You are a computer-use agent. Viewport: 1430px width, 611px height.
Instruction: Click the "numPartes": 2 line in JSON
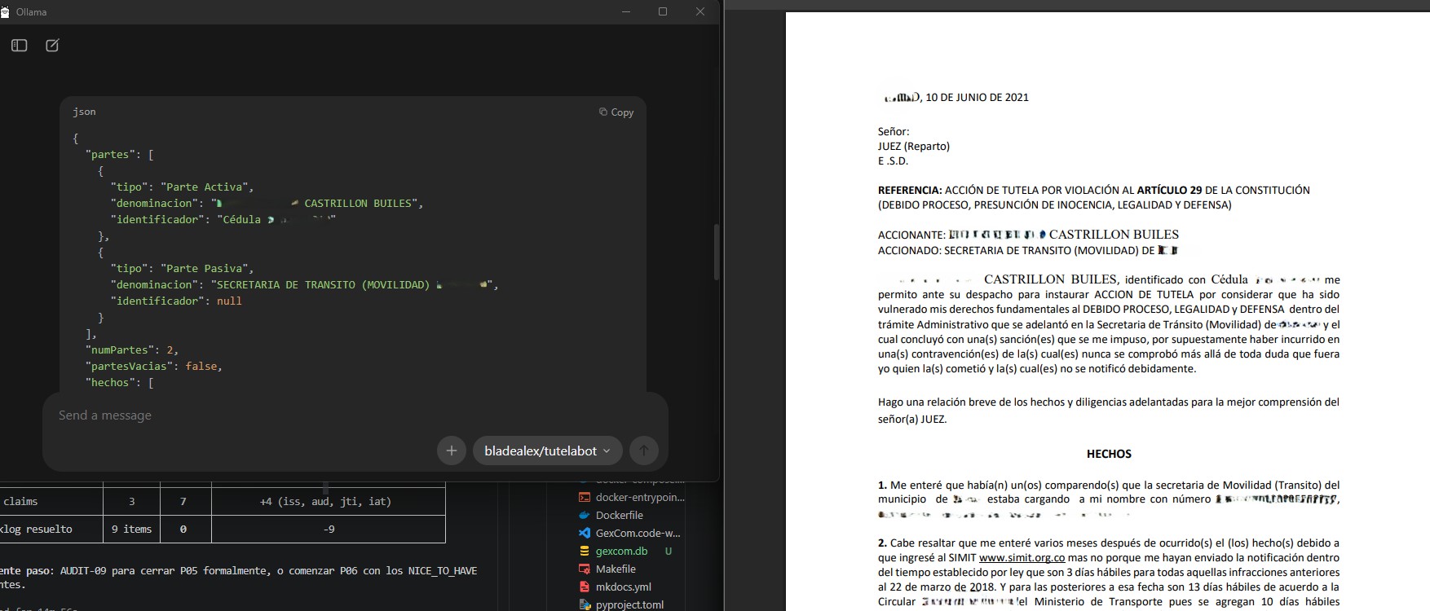(x=132, y=349)
